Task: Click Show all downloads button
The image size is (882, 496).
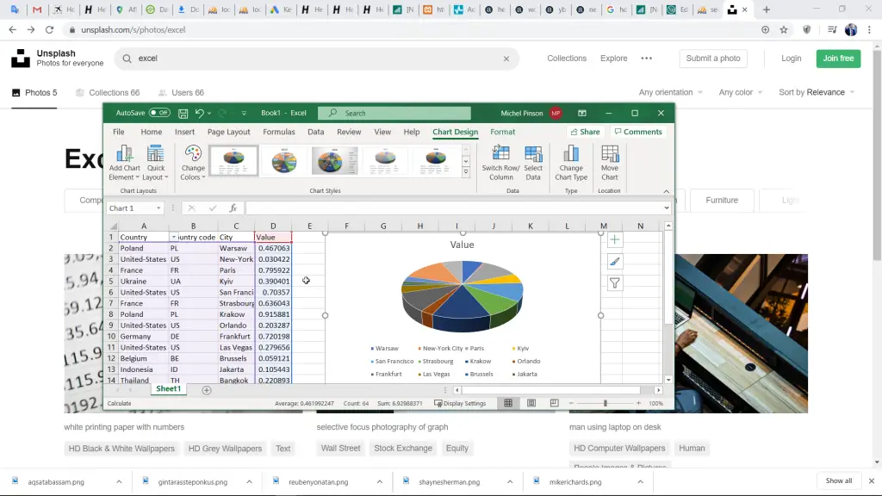Action: pyautogui.click(x=839, y=480)
